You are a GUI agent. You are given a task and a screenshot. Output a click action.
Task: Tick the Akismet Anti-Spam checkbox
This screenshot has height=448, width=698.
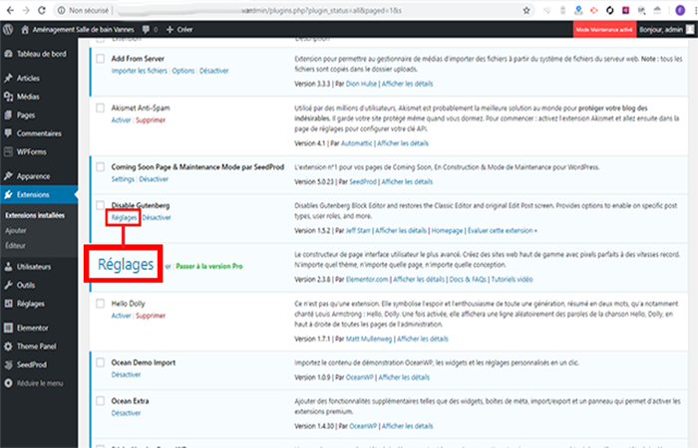click(x=101, y=108)
